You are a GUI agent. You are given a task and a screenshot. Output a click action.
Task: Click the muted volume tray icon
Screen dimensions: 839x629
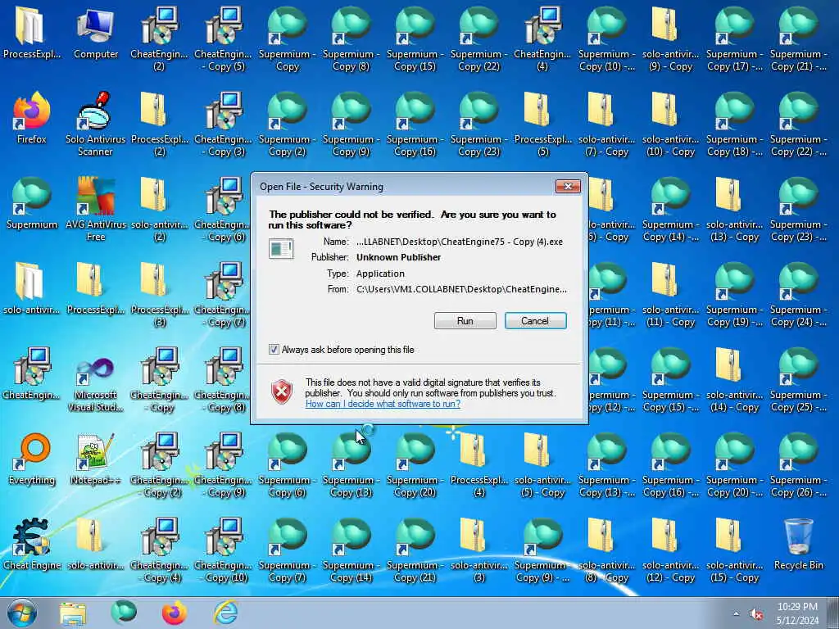(x=756, y=614)
